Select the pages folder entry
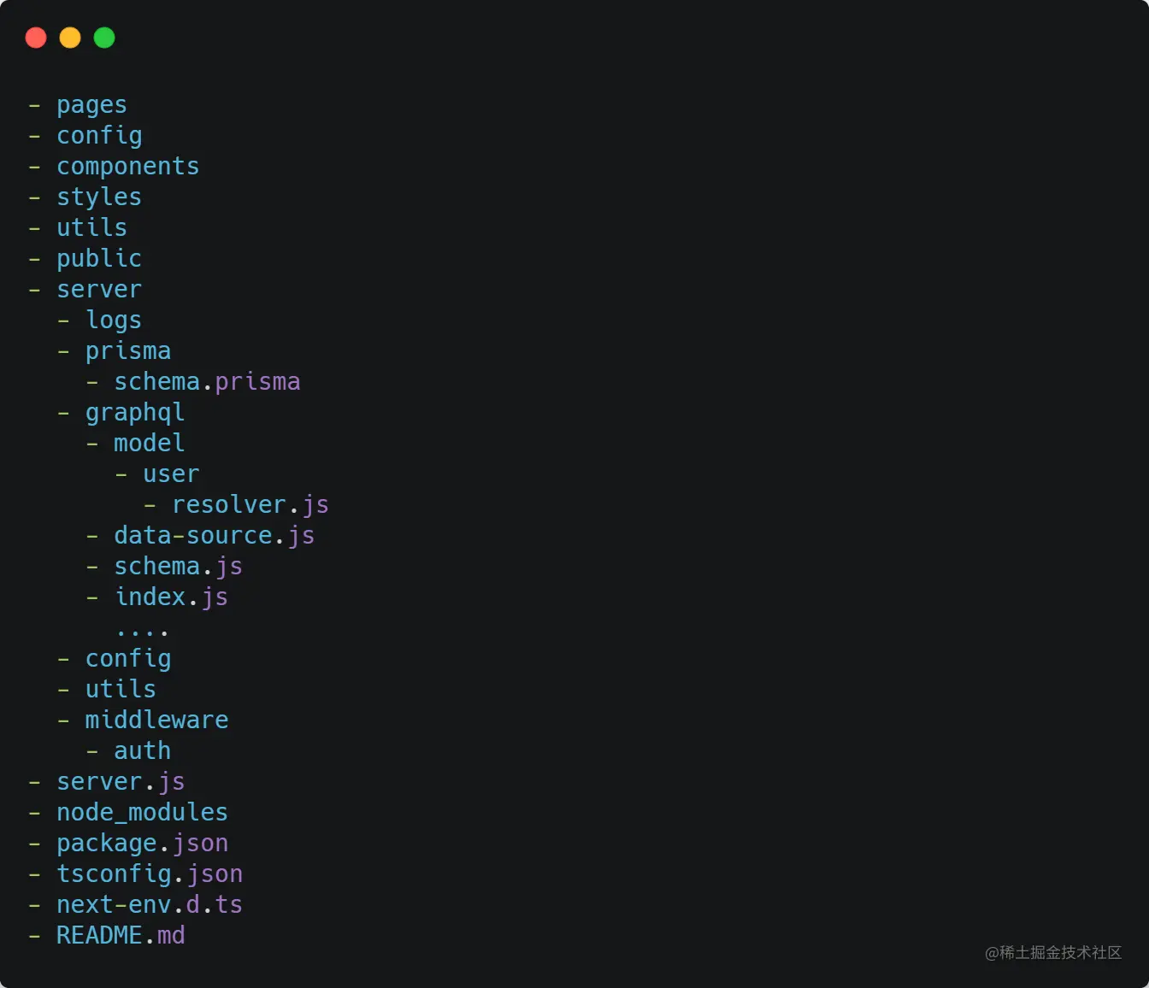 [x=91, y=104]
